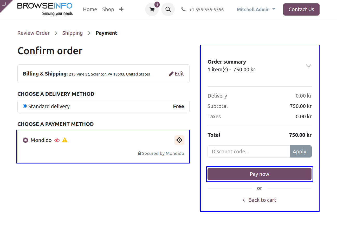The image size is (337, 225).
Task: Click the top-left corner editor ribbon
Action: 4,4
